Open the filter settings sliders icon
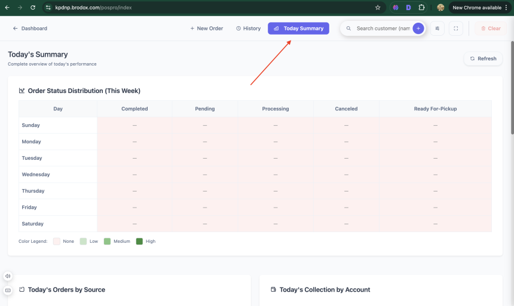This screenshot has width=514, height=306. tap(437, 28)
